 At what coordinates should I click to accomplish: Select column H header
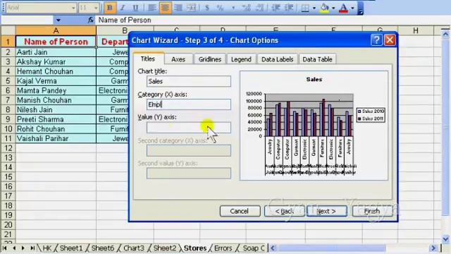[416, 30]
